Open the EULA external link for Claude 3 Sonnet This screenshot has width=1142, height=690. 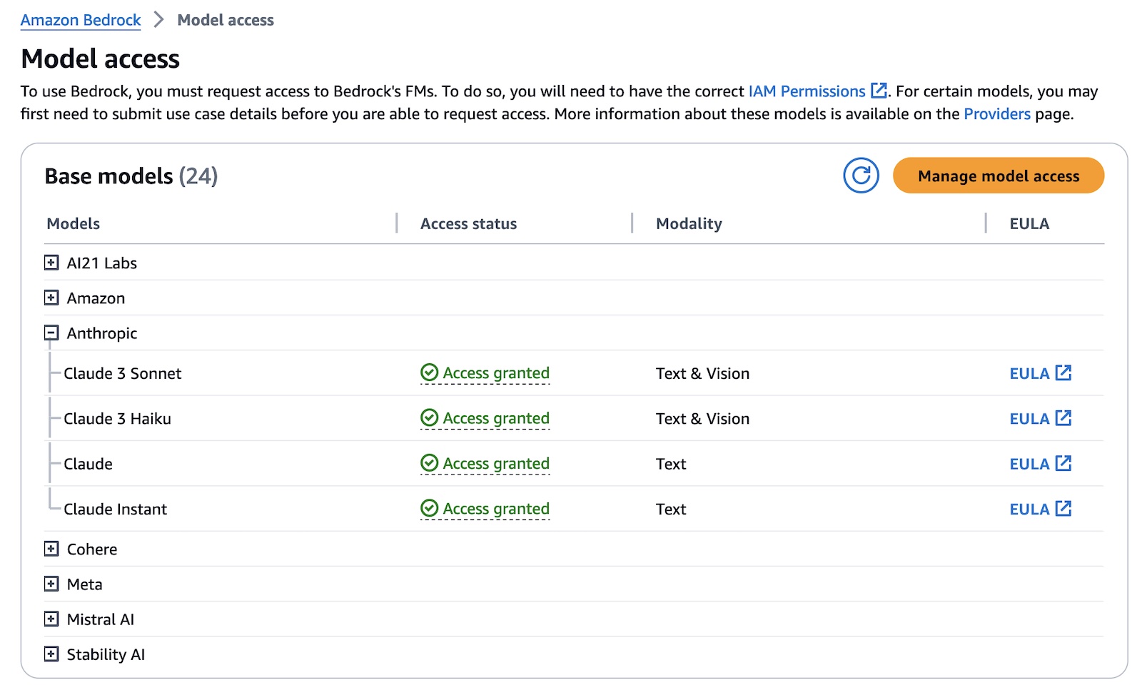[x=1040, y=373]
